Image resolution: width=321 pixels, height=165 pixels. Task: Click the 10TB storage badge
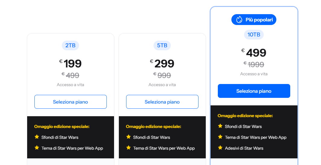[254, 35]
